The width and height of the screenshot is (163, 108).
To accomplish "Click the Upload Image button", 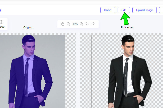I will pos(144,10).
